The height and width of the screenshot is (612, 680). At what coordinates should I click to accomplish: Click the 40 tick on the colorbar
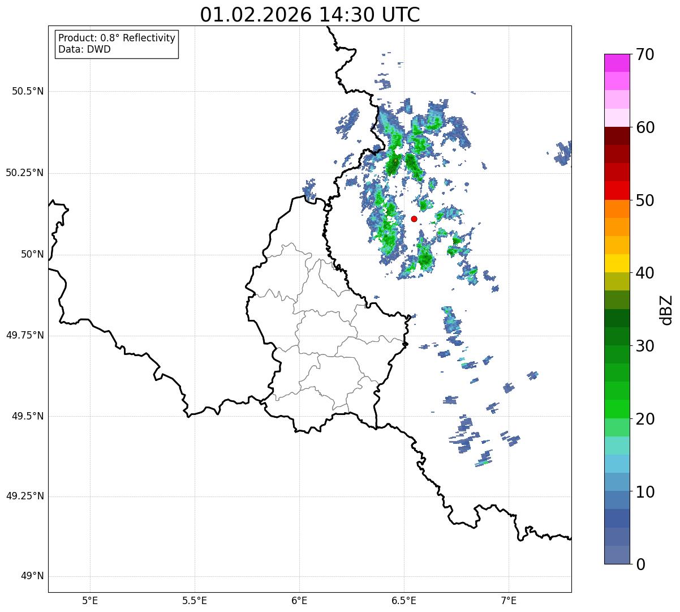click(645, 273)
